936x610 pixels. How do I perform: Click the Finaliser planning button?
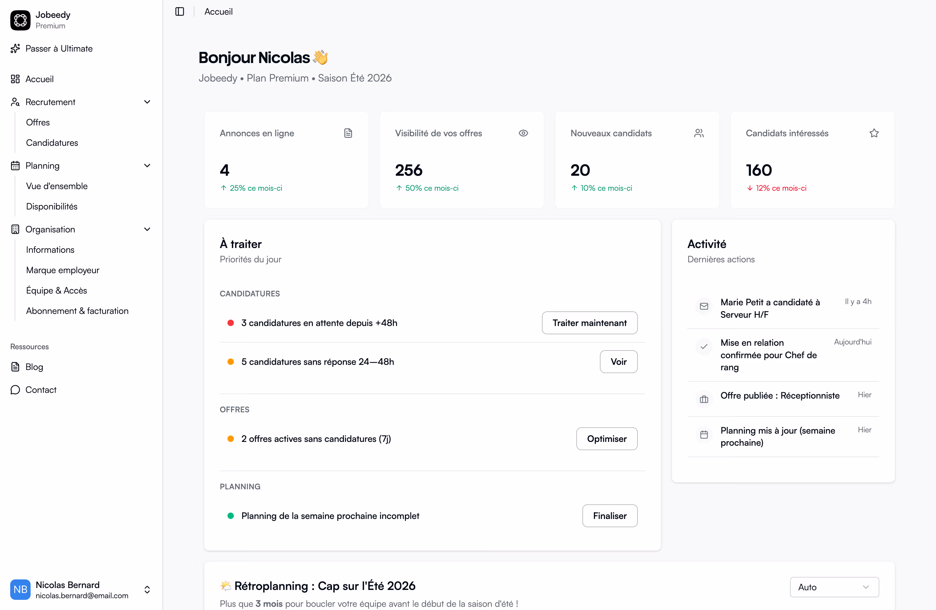609,516
